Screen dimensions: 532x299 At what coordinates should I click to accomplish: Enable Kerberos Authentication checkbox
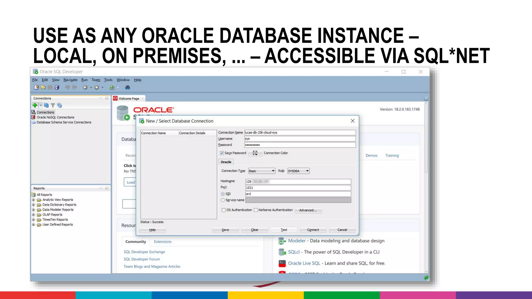256,210
